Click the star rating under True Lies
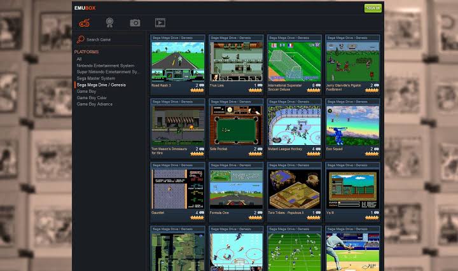 (x=255, y=90)
